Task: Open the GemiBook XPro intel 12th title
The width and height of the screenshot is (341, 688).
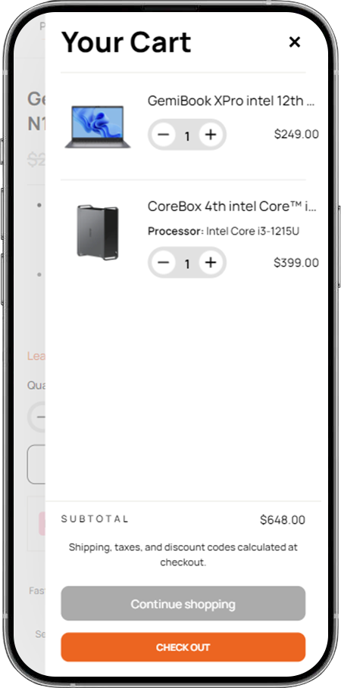Action: pyautogui.click(x=232, y=101)
